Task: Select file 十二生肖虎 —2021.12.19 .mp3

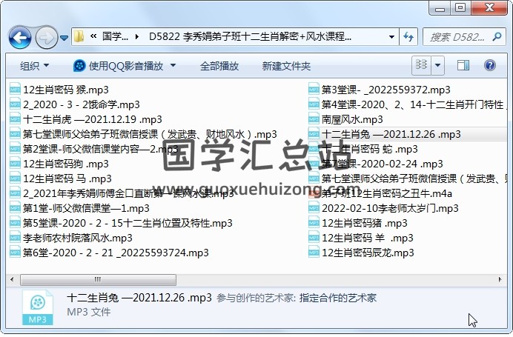Action: pos(93,119)
